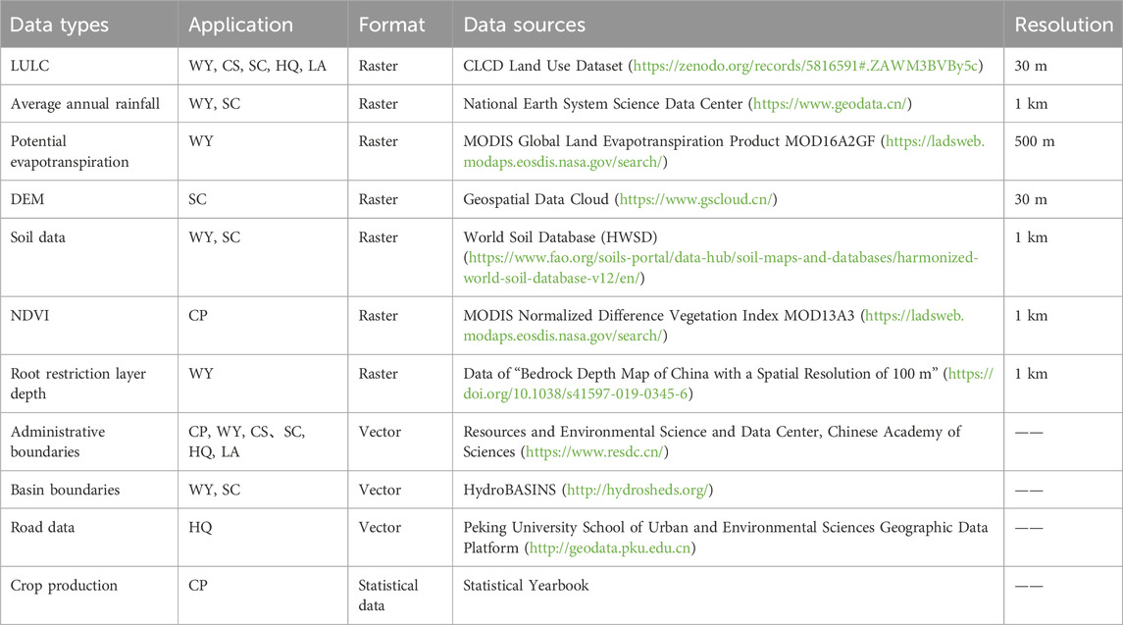Open the geodata.pku.edu.cn link
The image size is (1123, 625).
[610, 548]
